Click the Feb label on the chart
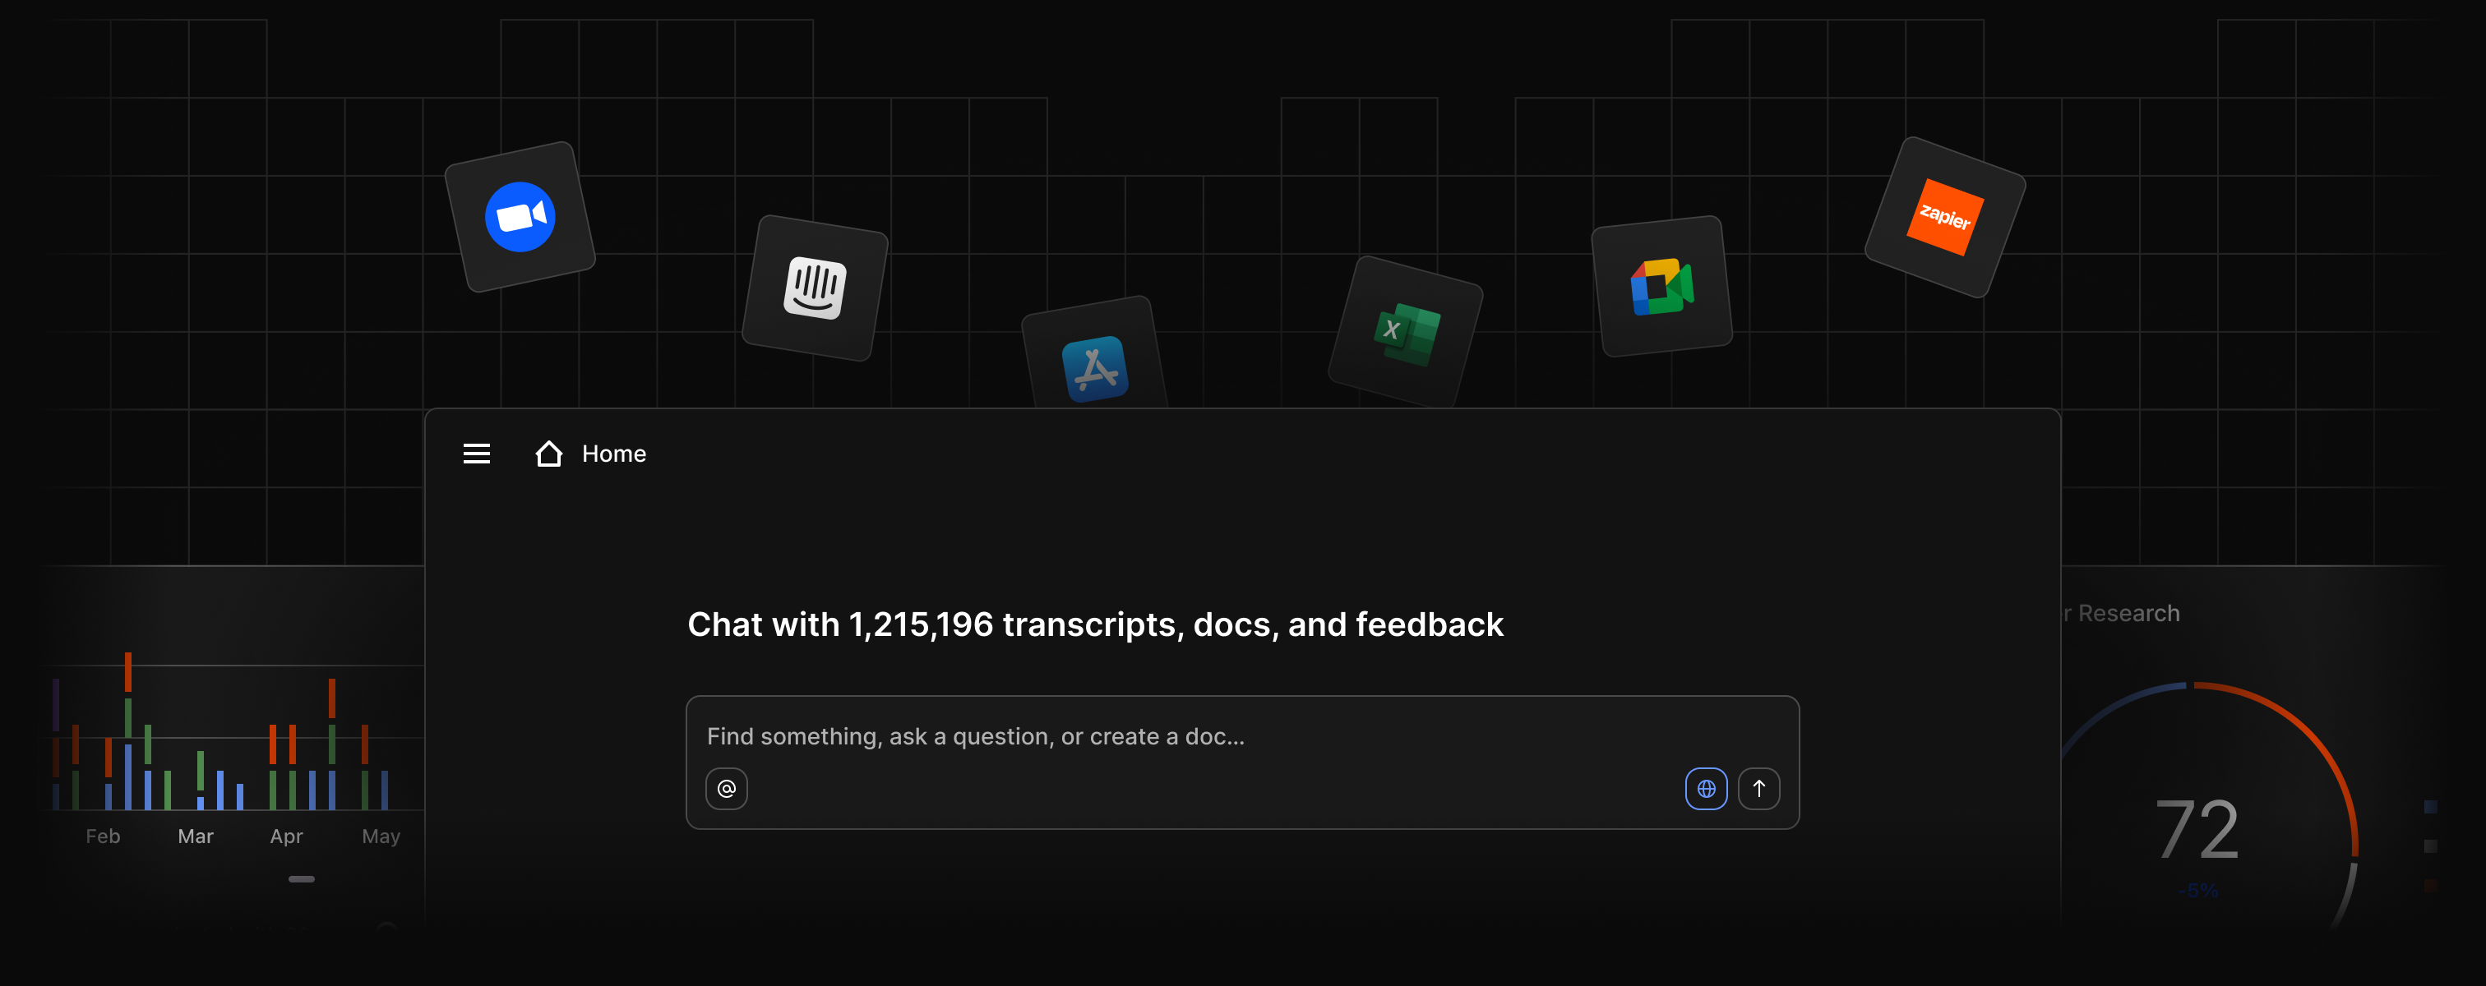 [104, 836]
